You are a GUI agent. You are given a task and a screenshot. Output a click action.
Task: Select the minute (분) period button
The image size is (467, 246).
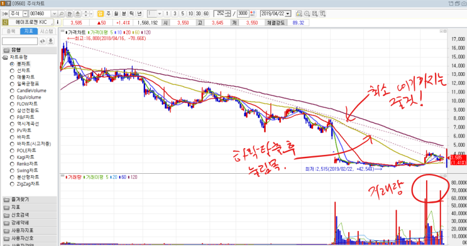point(124,14)
